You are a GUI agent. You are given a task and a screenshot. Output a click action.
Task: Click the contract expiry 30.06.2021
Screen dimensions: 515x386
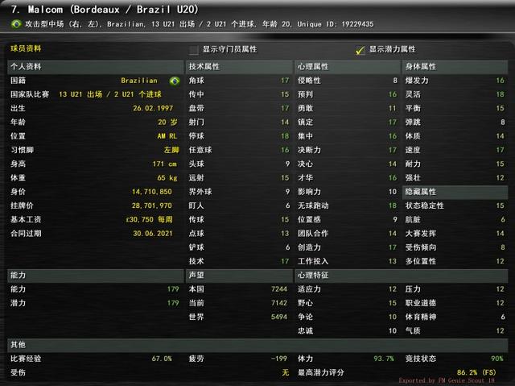point(153,234)
